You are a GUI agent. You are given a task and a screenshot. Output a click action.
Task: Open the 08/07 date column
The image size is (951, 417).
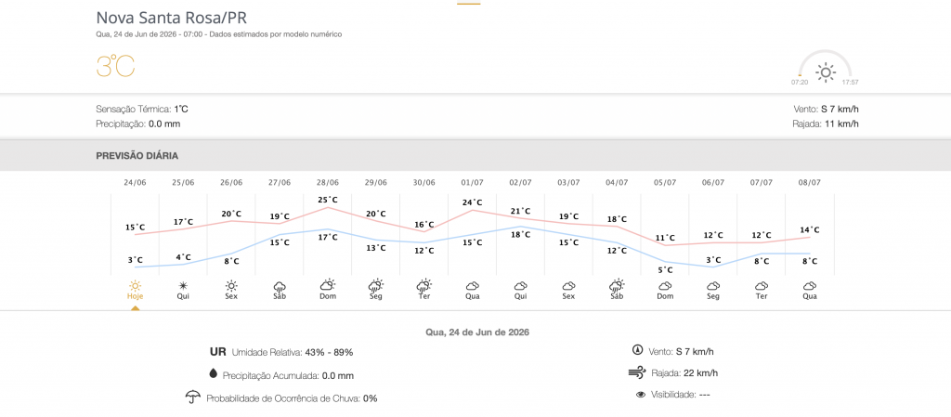pyautogui.click(x=810, y=182)
